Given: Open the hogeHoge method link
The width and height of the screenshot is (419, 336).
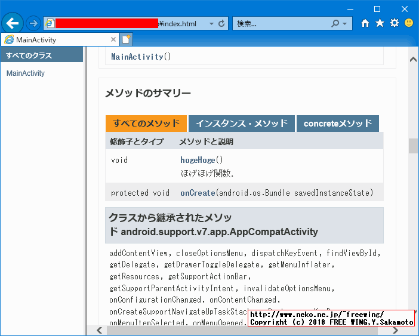Looking at the screenshot, I should click(x=198, y=160).
